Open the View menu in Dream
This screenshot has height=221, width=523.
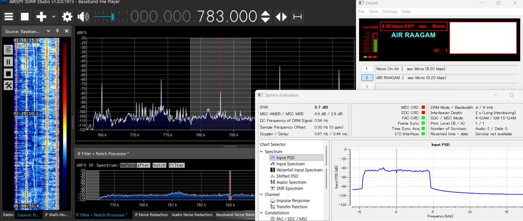pos(374,12)
